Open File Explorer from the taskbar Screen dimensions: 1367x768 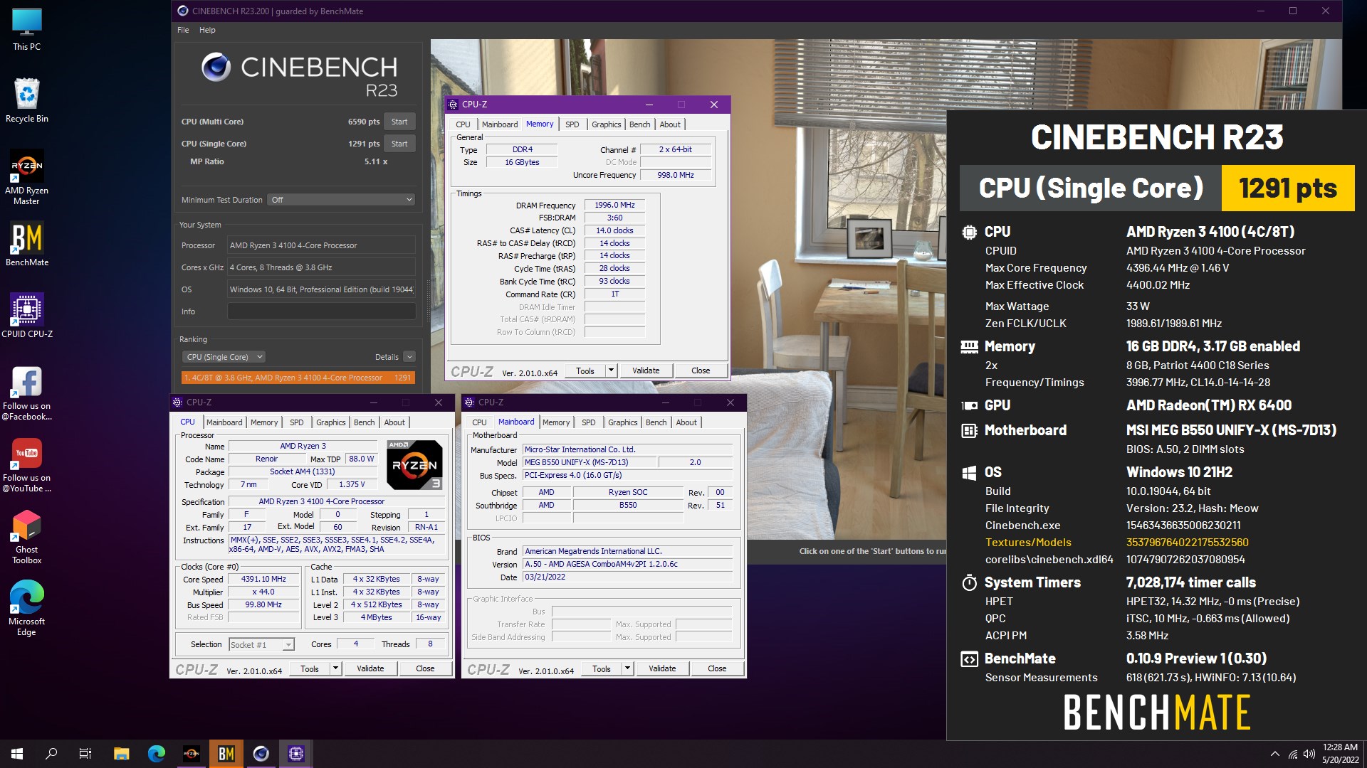(x=122, y=754)
